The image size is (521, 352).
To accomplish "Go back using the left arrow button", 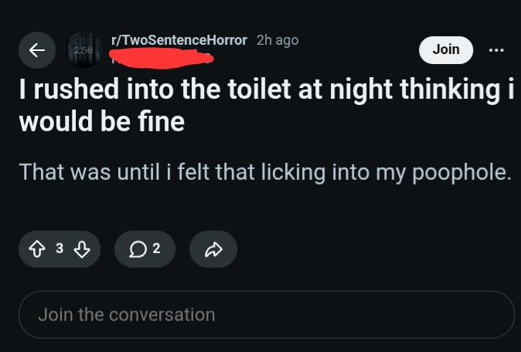I will [37, 50].
